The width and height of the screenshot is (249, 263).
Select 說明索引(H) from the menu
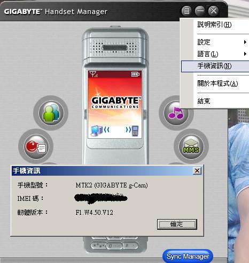[x=215, y=25]
